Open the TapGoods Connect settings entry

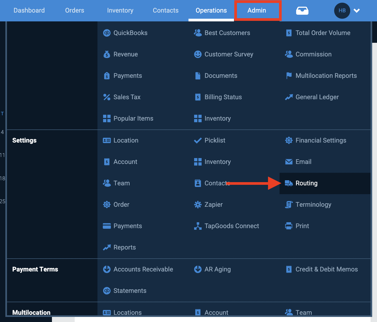click(232, 226)
